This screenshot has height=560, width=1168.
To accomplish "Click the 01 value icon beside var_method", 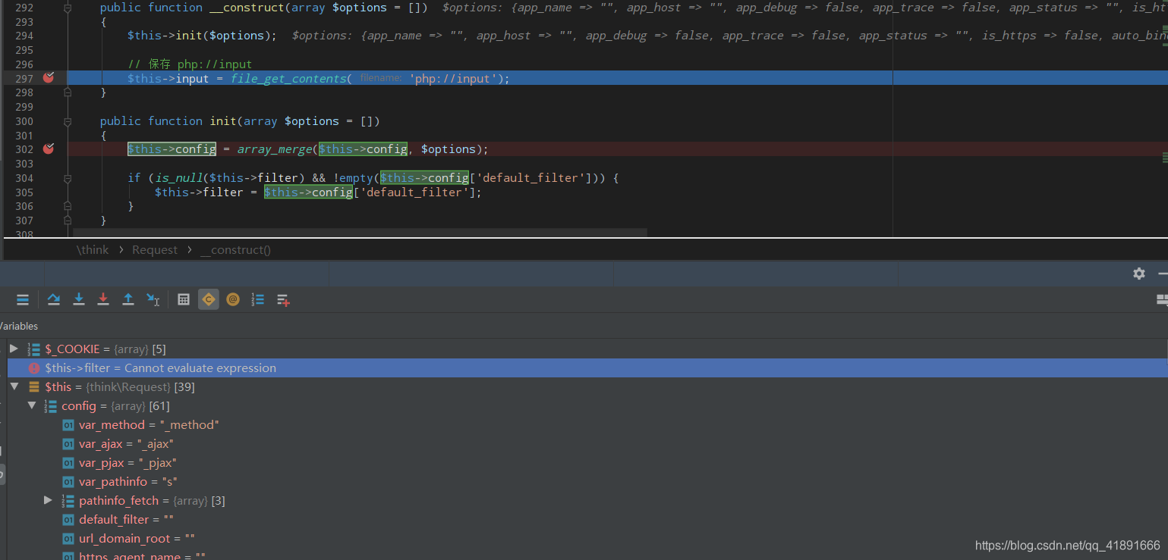I will (x=68, y=425).
